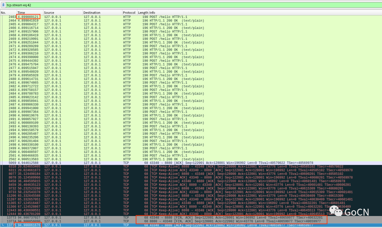
Task: Select Keep-Alive ACK packet 6311
Action: [x=177, y=170]
